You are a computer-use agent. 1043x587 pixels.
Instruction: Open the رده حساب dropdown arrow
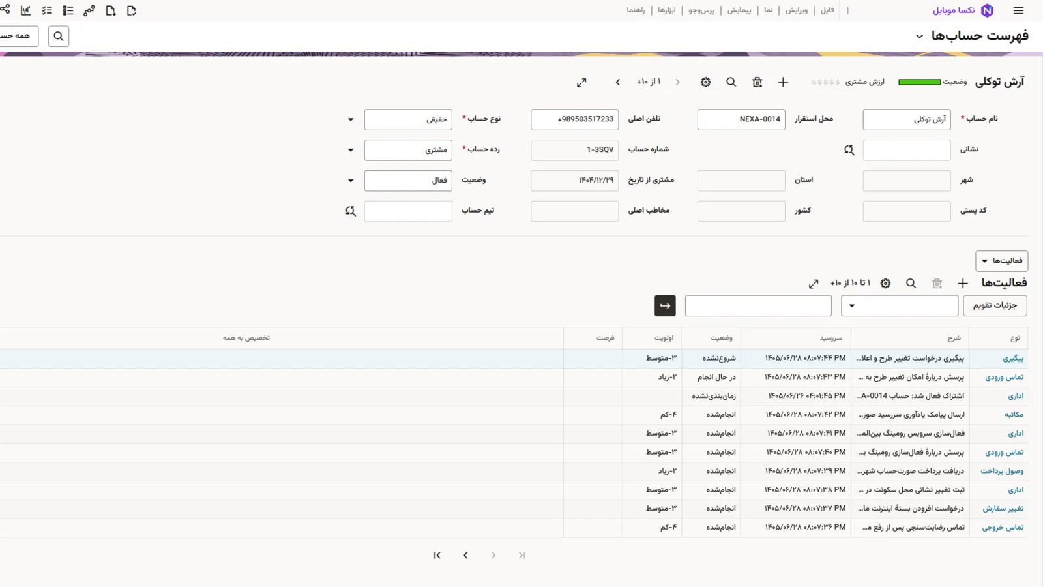[351, 151]
